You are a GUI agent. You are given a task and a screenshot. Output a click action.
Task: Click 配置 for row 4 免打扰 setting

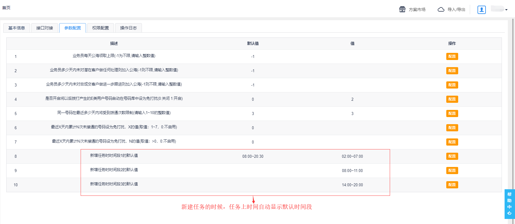click(x=452, y=99)
